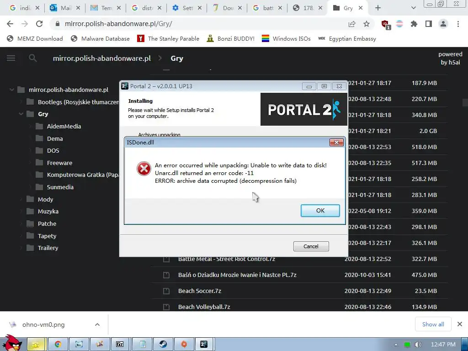Click the red error icon in the dialog
This screenshot has width=468, height=351.
point(144,169)
